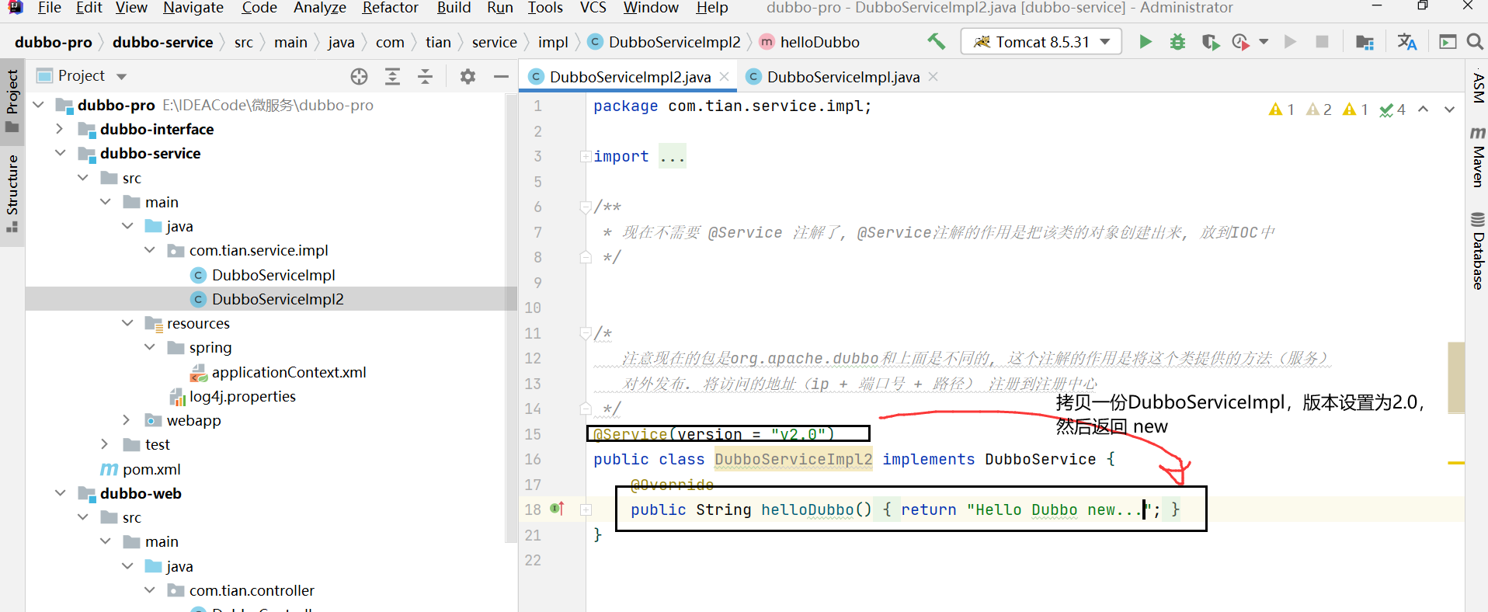Viewport: 1488px width, 612px height.
Task: Collapse the dubbo-web module
Action: pyautogui.click(x=61, y=493)
